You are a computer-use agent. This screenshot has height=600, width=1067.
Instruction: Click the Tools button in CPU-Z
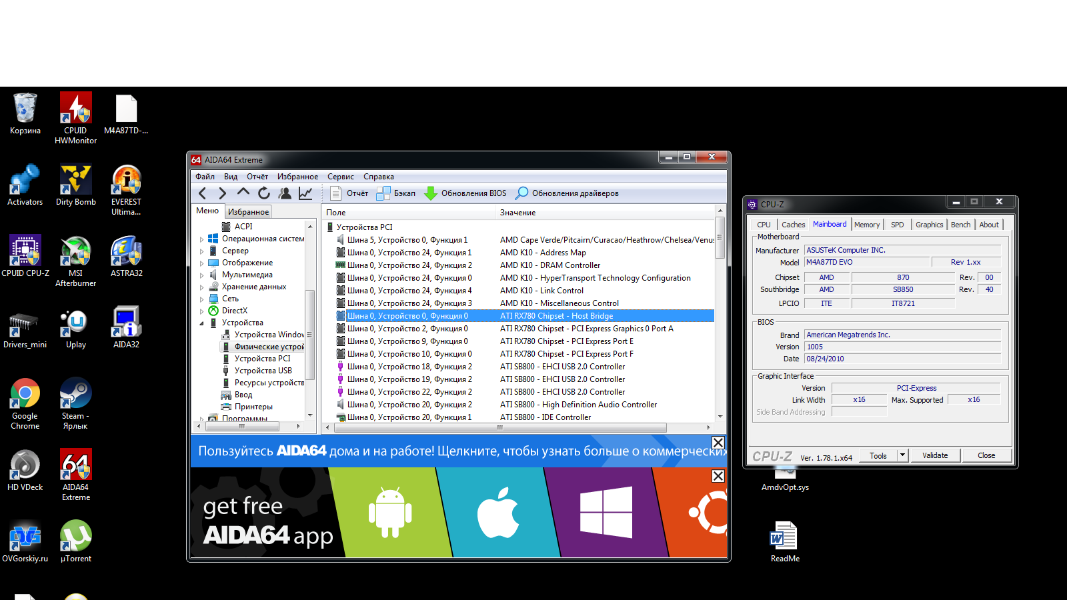tap(878, 455)
